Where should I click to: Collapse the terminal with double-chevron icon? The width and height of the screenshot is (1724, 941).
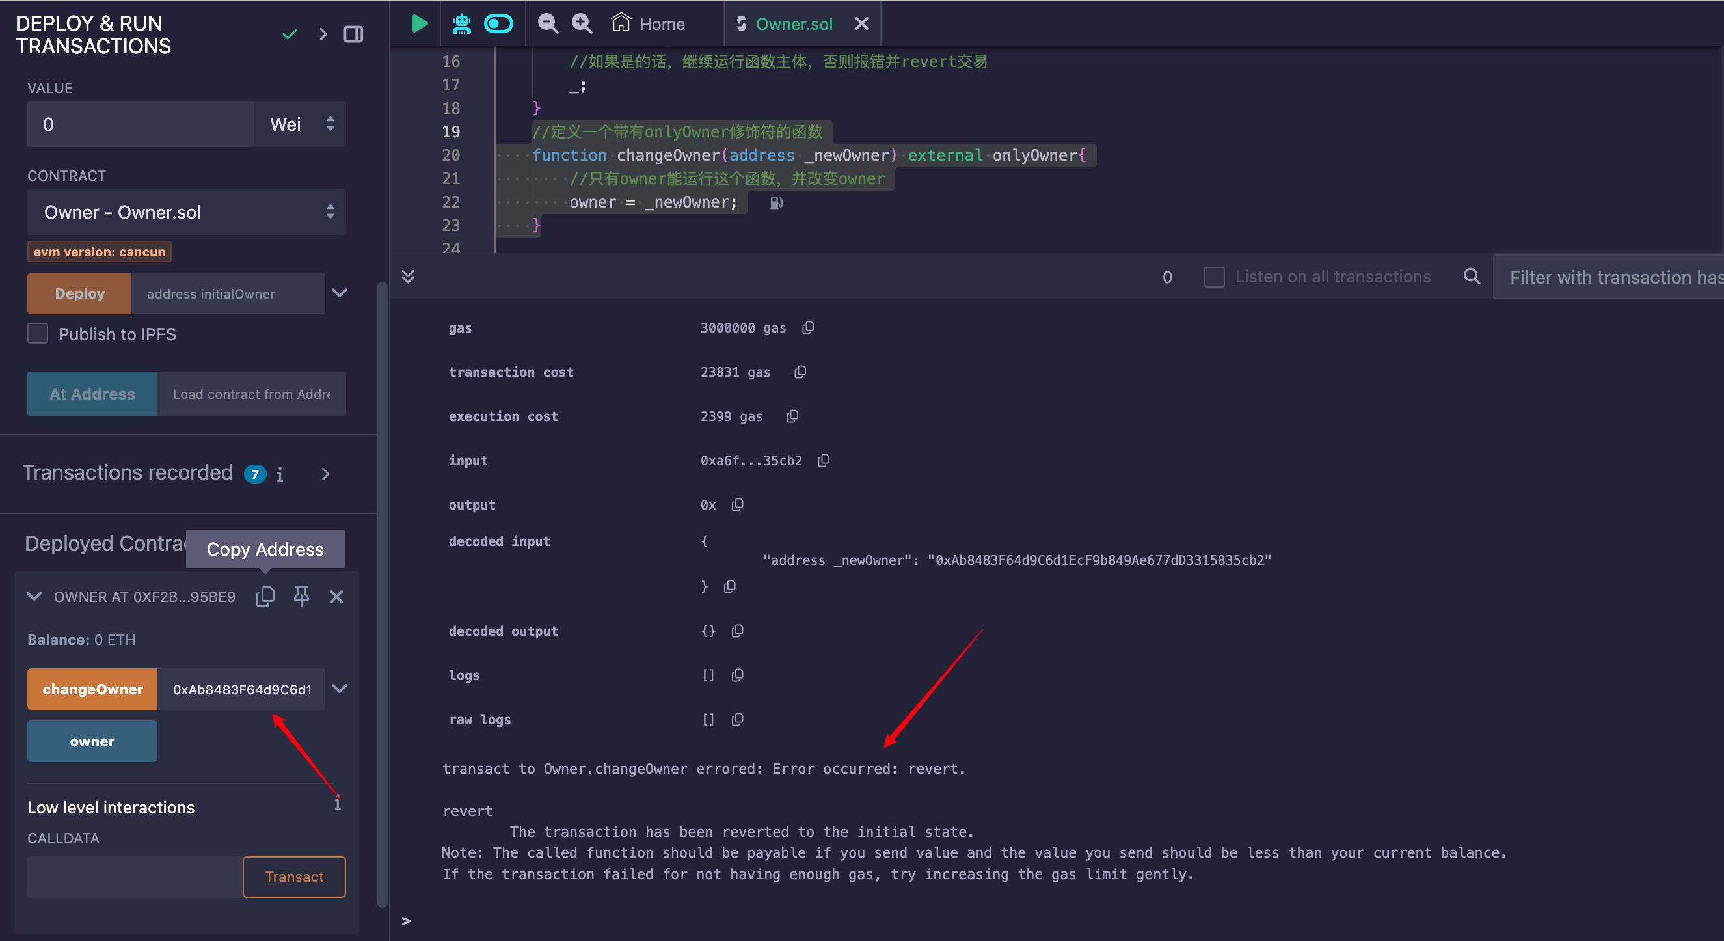409,277
